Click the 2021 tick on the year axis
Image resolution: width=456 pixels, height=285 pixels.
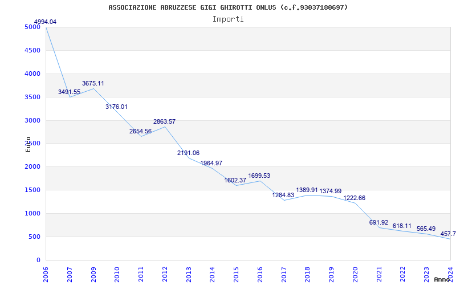pyautogui.click(x=379, y=275)
